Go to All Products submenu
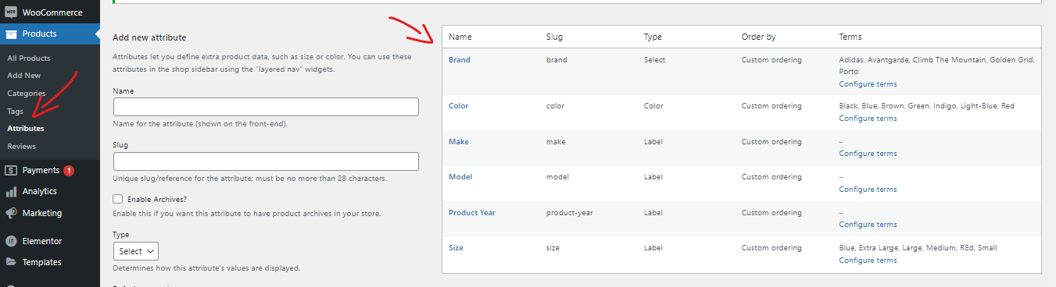Image resolution: width=1056 pixels, height=287 pixels. pos(29,58)
